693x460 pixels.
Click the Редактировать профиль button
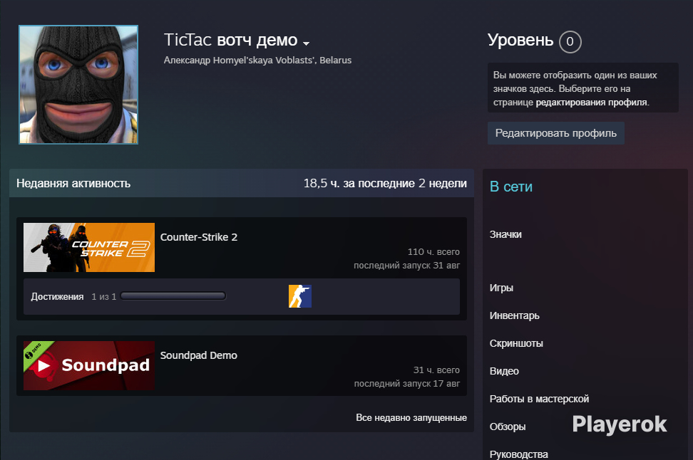(x=556, y=133)
